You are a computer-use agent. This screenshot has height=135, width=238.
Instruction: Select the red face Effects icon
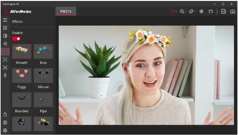click(5, 51)
